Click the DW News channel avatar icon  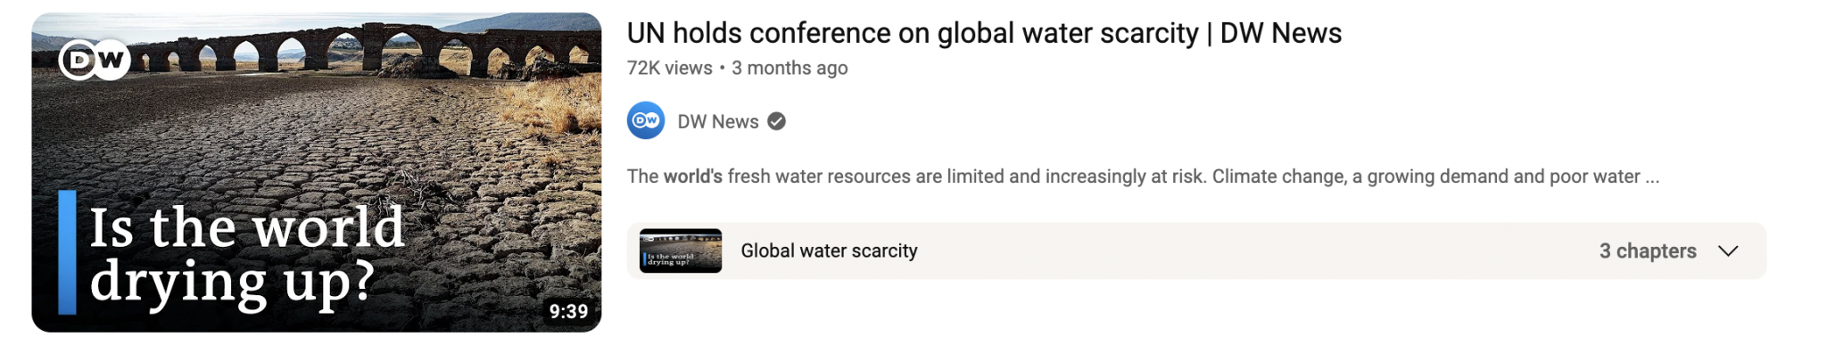[x=646, y=121]
